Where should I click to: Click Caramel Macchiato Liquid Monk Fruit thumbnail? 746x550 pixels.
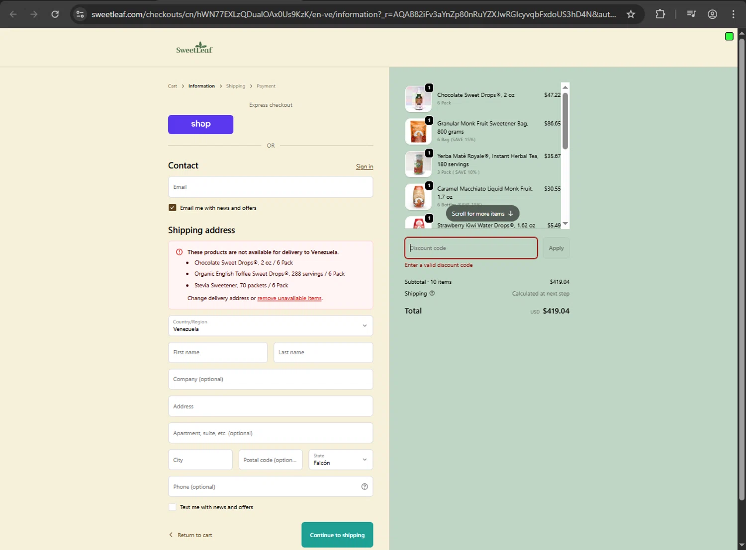(x=418, y=197)
